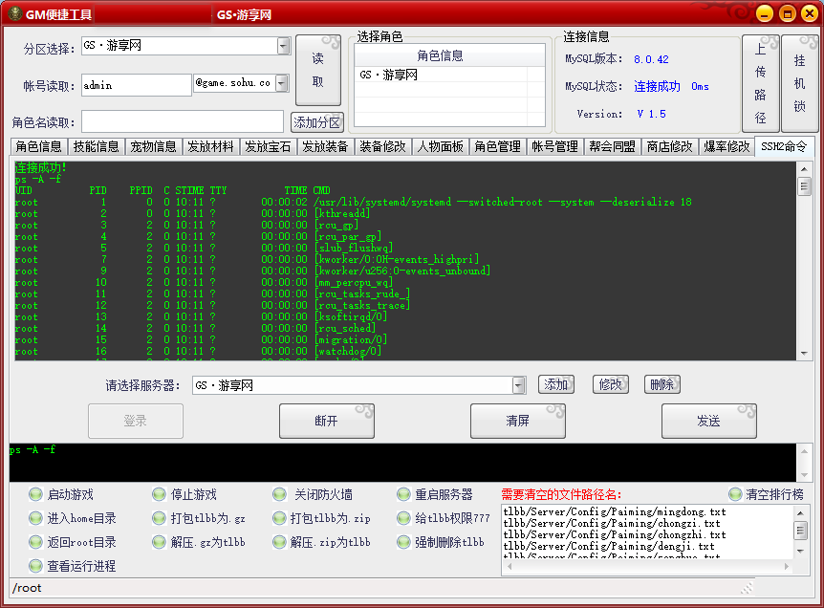Click the 角色名读取 input field

(182, 122)
